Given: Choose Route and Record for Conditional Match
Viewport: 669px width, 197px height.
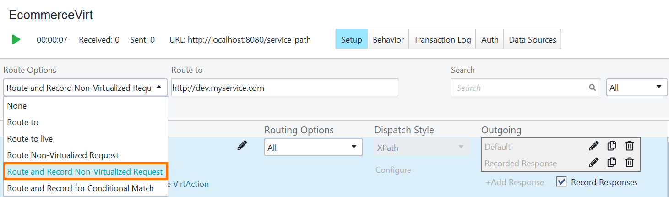Looking at the screenshot, I should coord(80,188).
